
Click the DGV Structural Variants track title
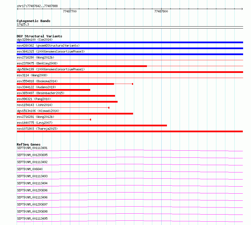(39, 36)
